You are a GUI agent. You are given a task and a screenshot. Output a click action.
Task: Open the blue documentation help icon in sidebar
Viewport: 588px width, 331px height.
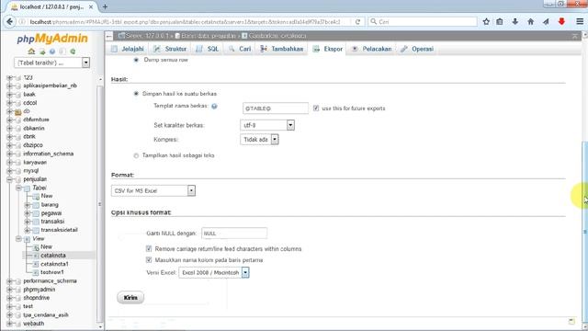click(52, 51)
